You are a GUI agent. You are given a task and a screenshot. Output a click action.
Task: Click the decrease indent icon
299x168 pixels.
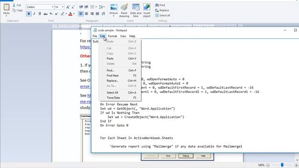click(81, 7)
